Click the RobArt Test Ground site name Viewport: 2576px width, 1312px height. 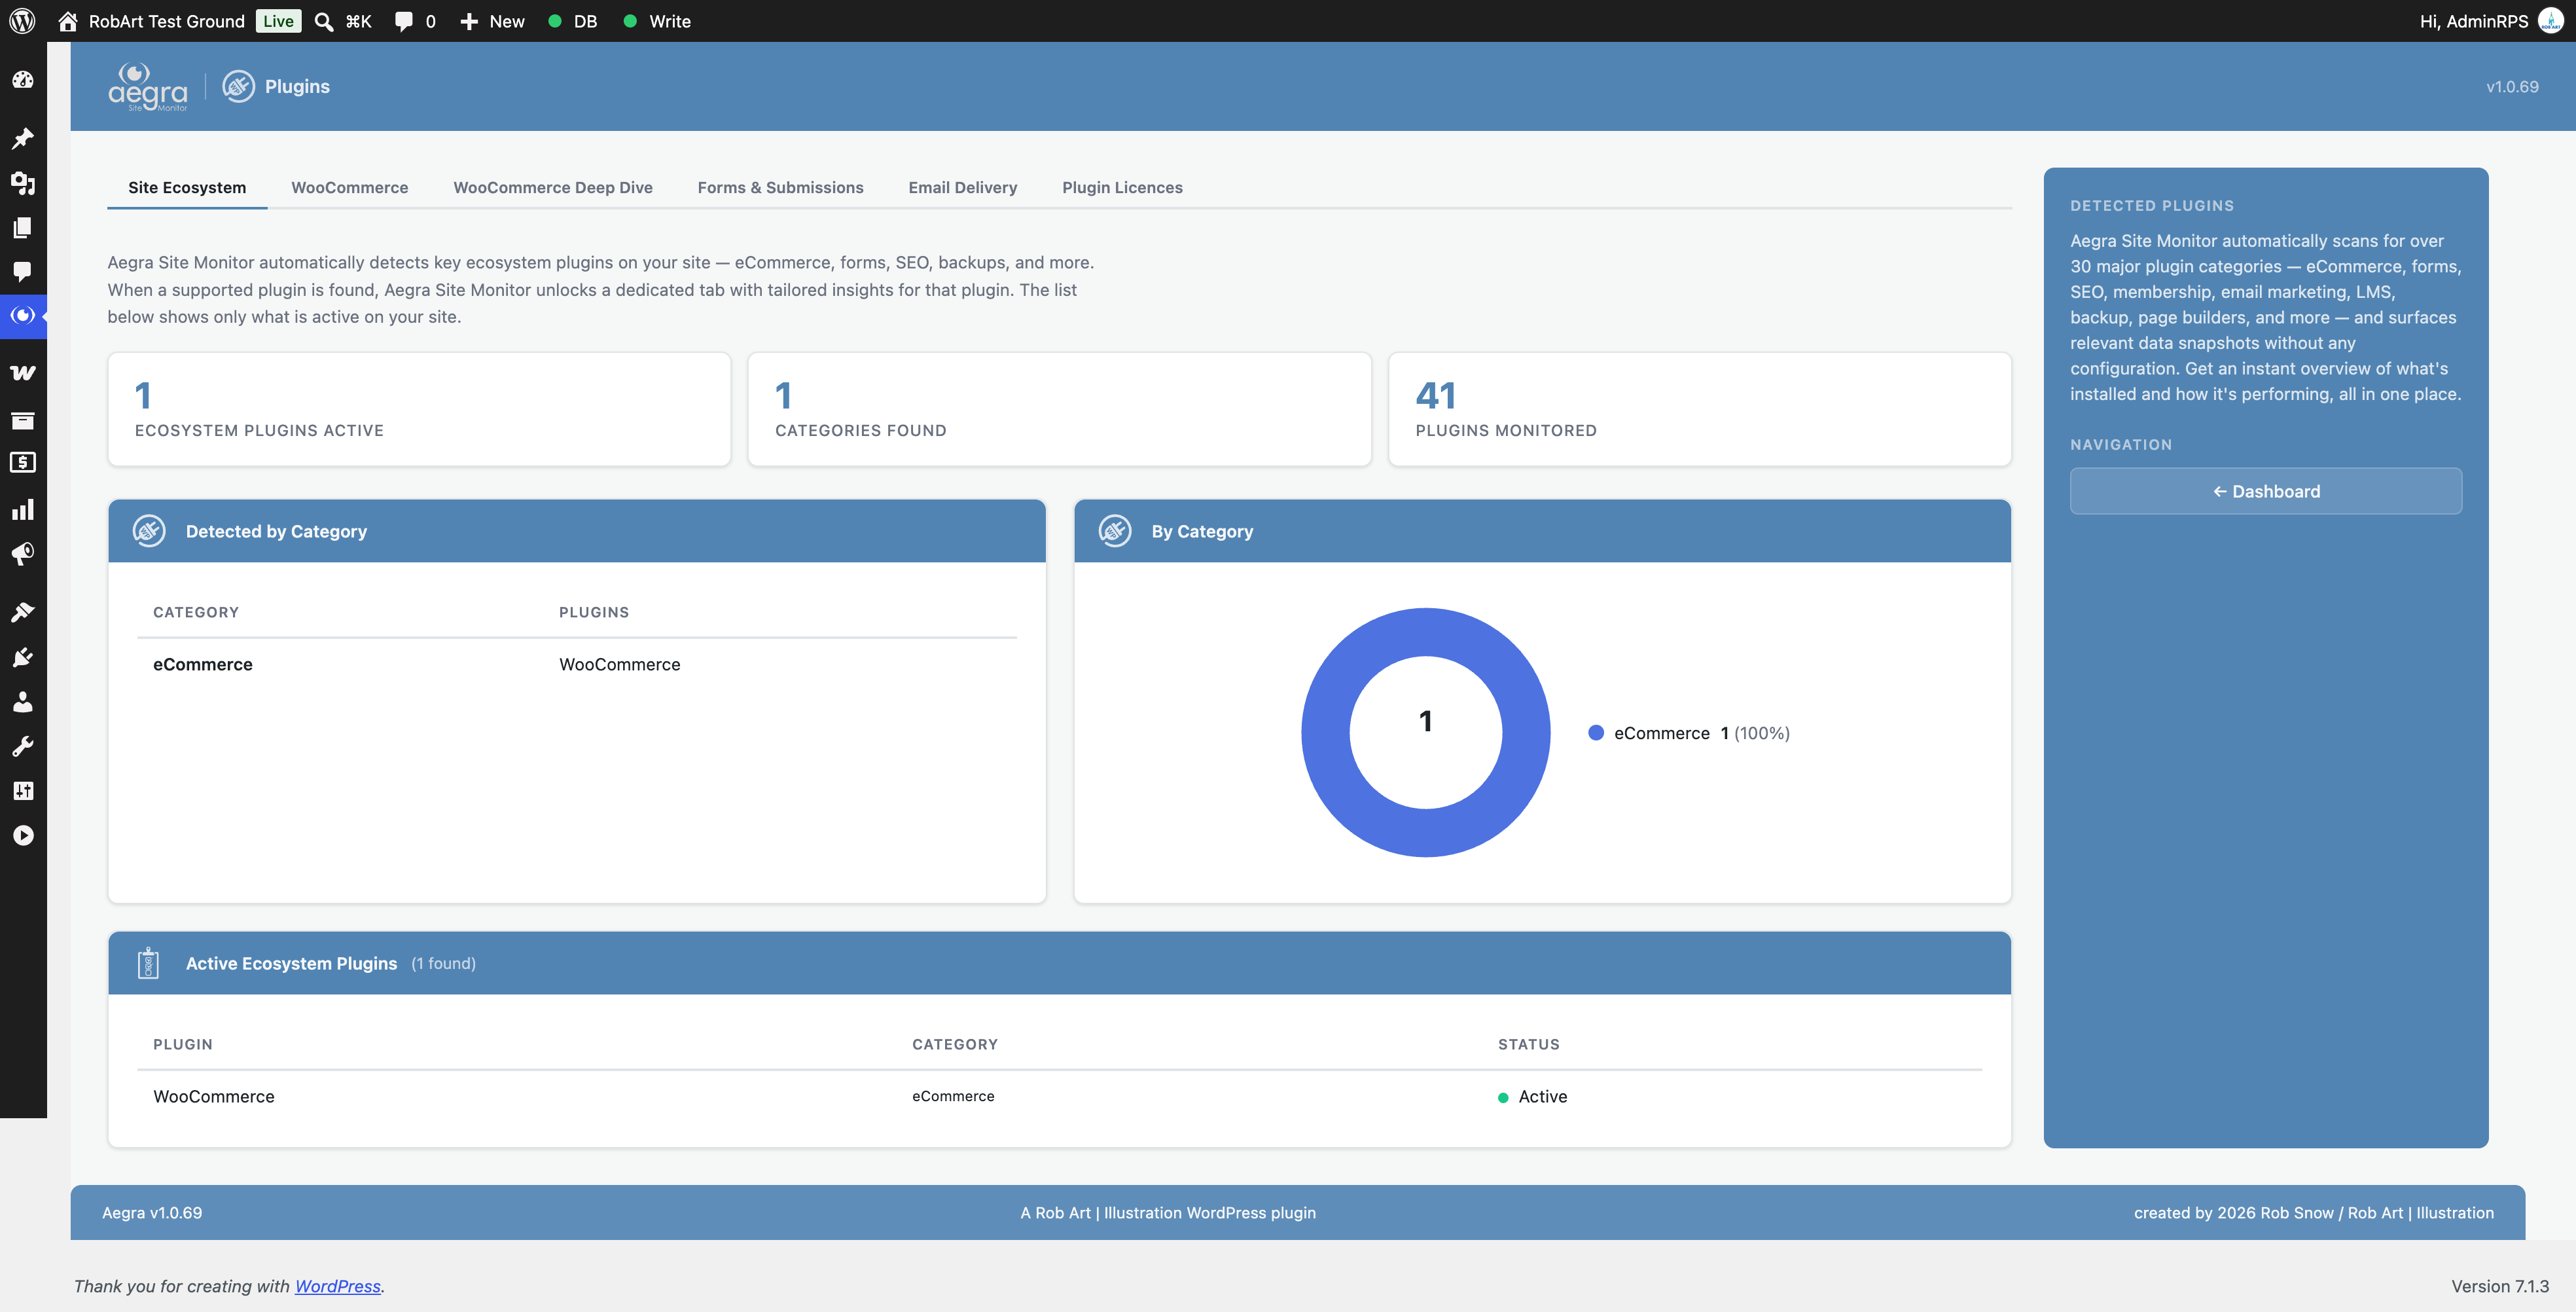point(167,21)
